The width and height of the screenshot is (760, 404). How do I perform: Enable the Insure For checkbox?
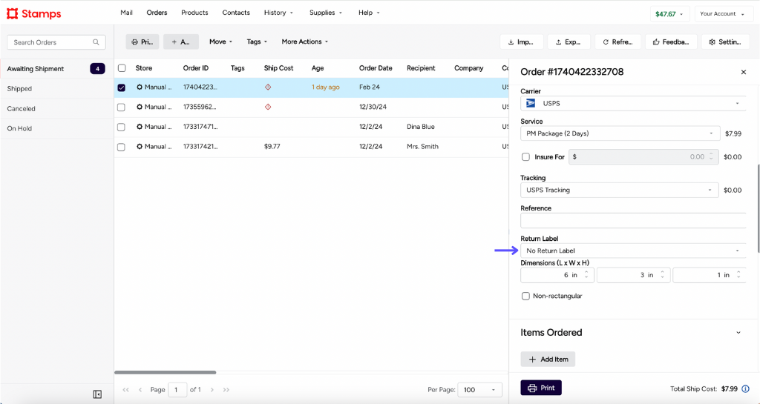525,156
